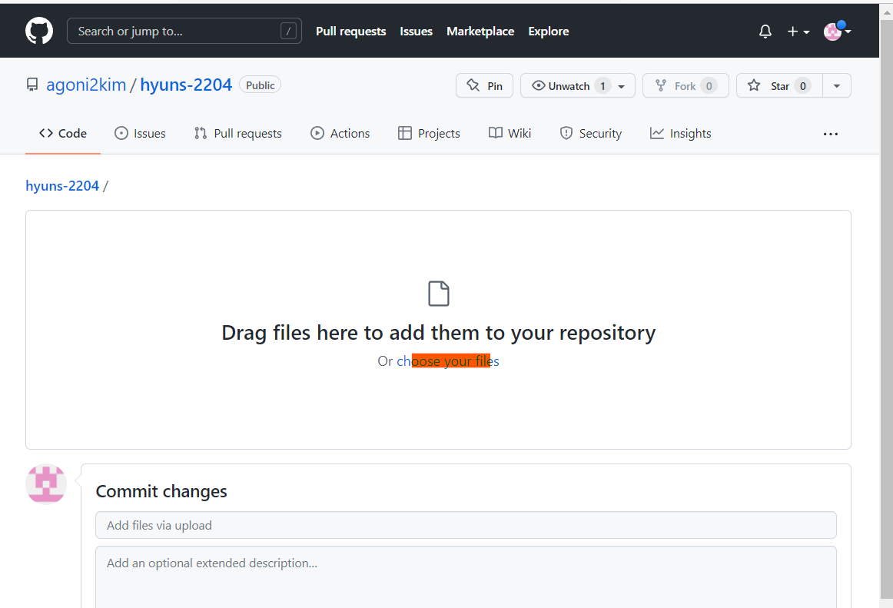Click the GitHub Octocat logo

39,31
